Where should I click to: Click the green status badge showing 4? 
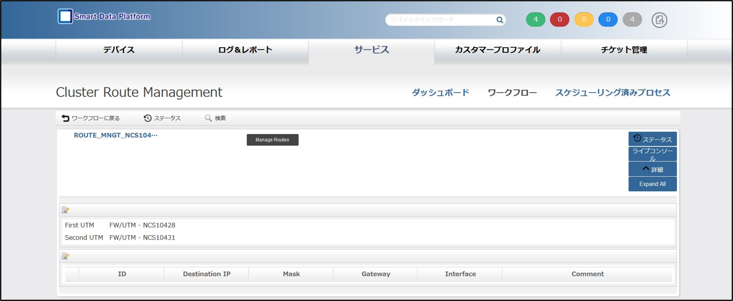click(535, 20)
